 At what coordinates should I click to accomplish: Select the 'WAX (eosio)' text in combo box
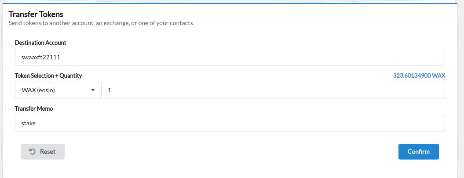(38, 91)
